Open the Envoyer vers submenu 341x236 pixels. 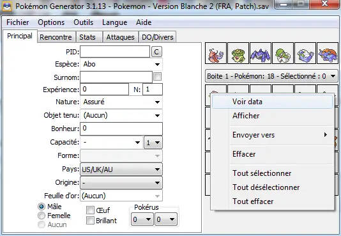click(x=272, y=135)
